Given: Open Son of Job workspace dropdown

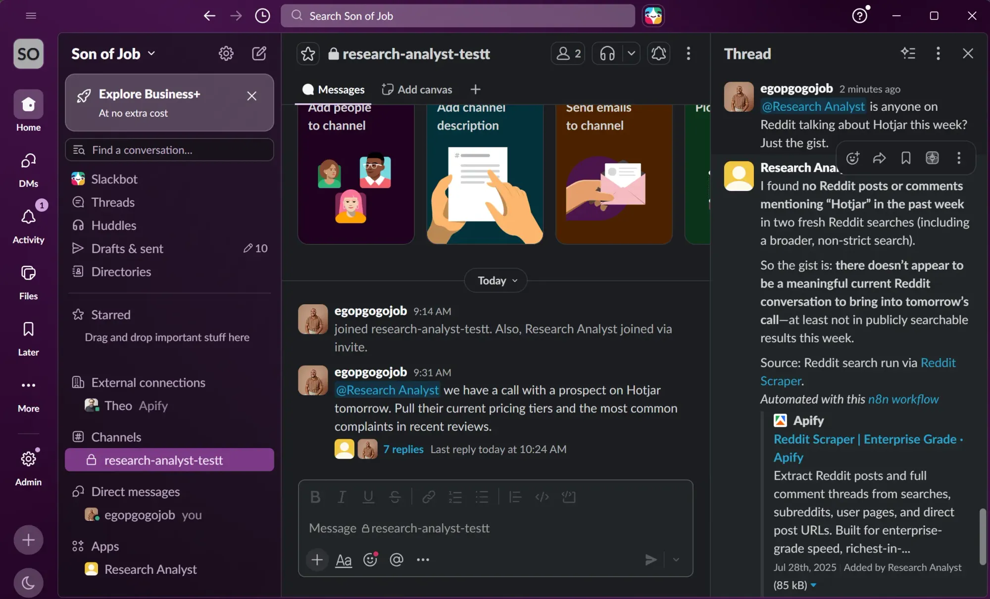Looking at the screenshot, I should [113, 53].
